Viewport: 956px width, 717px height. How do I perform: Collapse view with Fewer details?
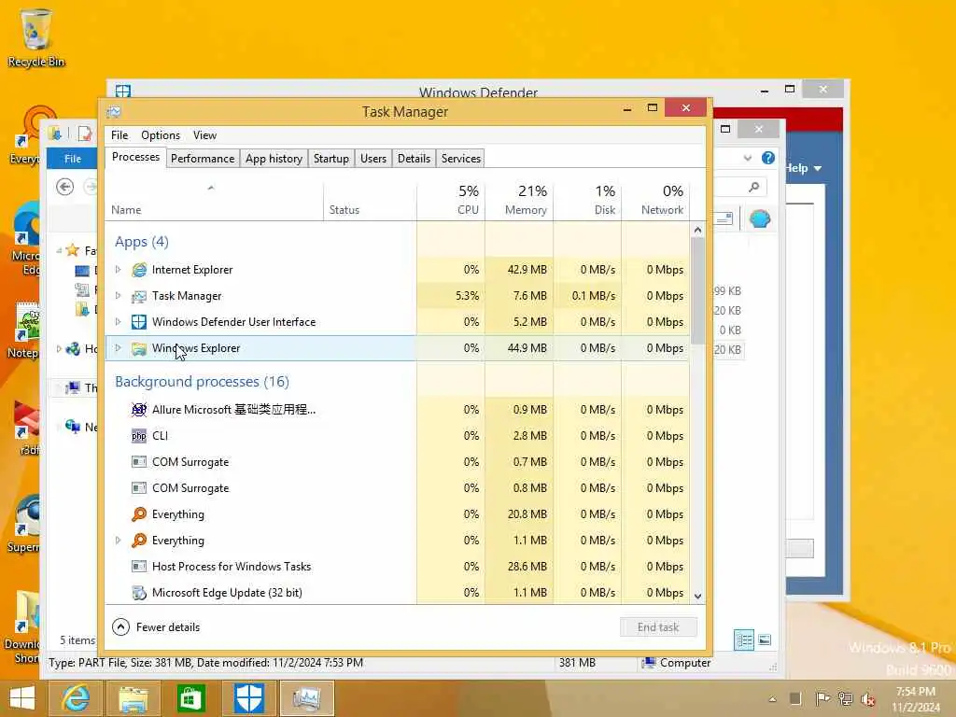[x=156, y=626]
